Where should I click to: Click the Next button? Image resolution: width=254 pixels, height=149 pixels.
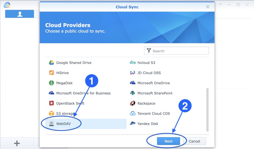coord(168,141)
